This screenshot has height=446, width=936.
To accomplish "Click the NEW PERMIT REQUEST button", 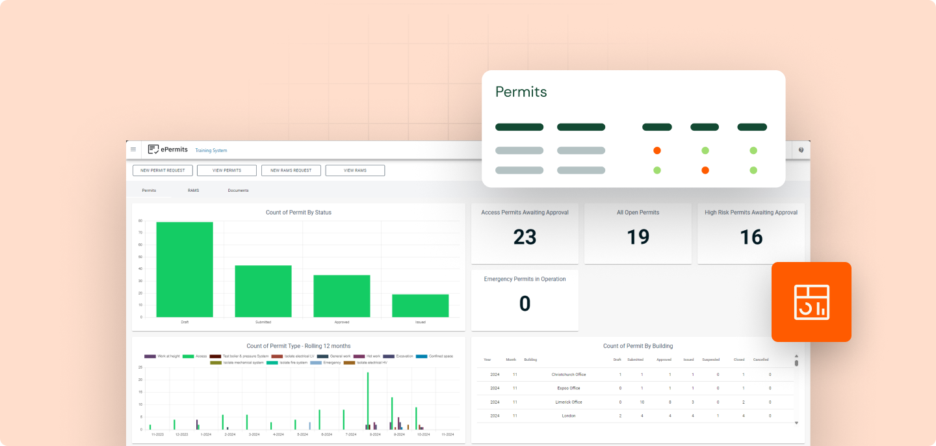I will pyautogui.click(x=162, y=170).
